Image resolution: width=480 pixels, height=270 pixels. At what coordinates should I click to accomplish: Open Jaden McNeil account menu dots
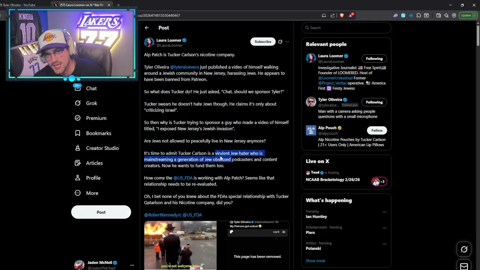pyautogui.click(x=132, y=265)
